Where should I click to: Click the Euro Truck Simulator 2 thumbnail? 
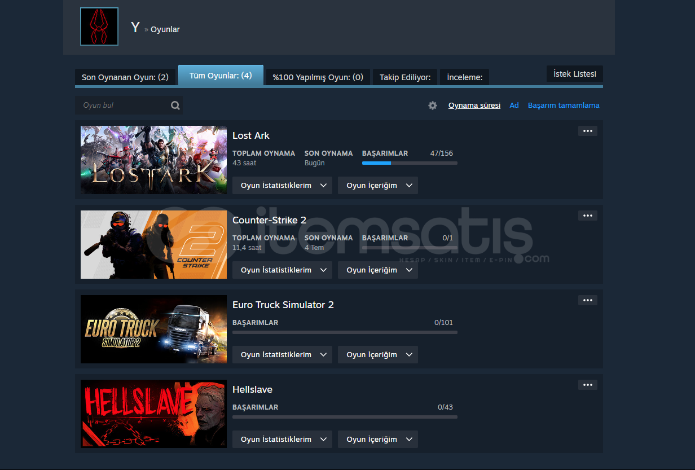(153, 329)
